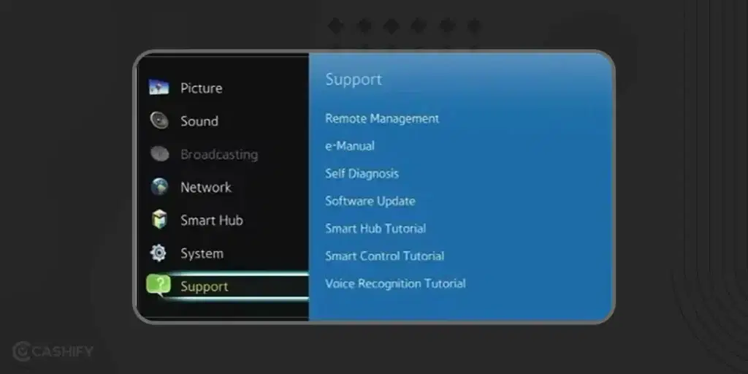The height and width of the screenshot is (374, 748).
Task: Click the Picture menu icon
Action: click(159, 88)
